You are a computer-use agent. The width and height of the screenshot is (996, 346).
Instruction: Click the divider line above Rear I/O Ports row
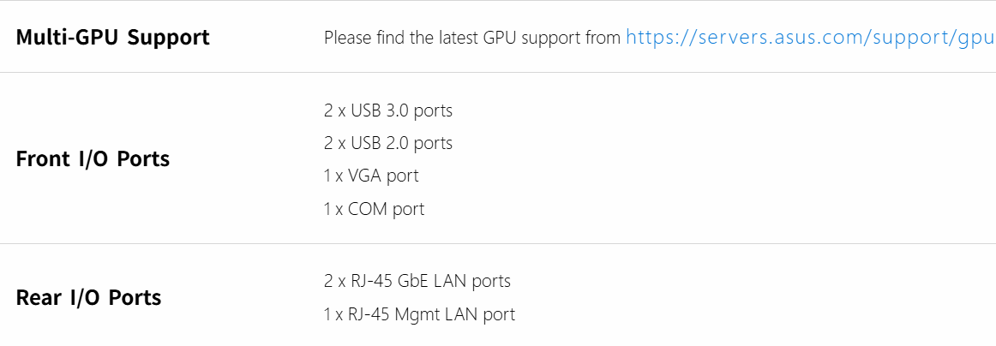tap(497, 244)
